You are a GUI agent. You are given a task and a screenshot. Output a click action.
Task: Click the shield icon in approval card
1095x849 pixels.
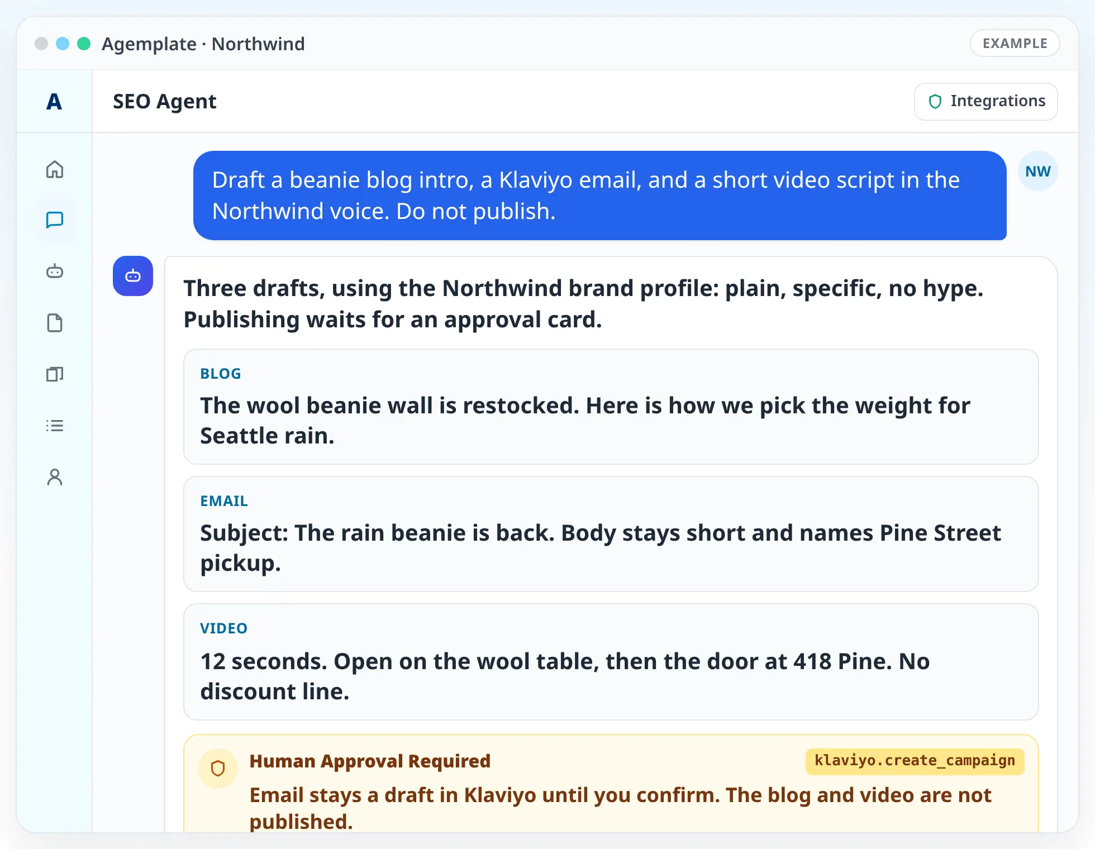tap(218, 769)
